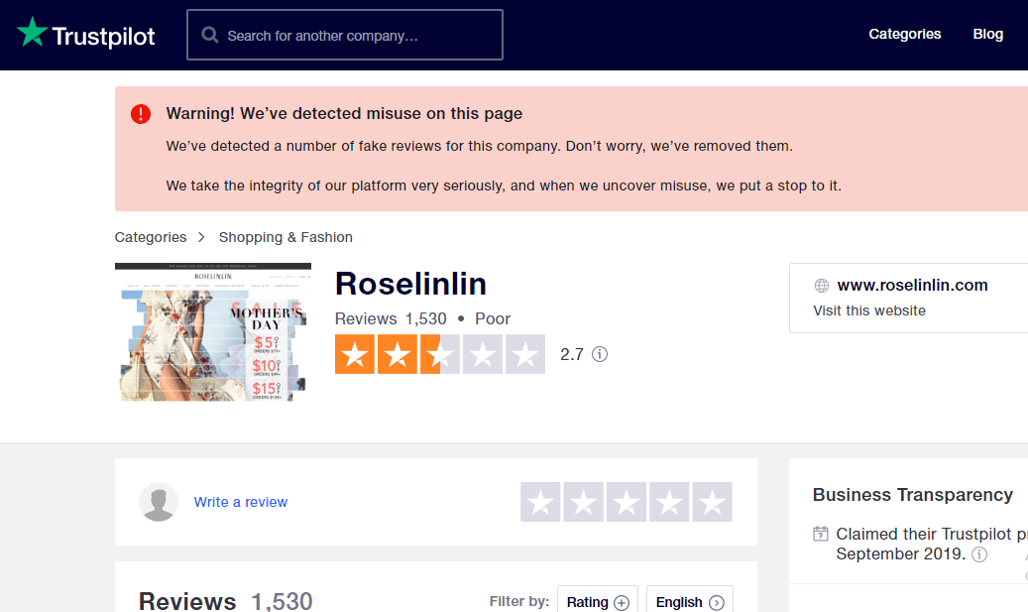Viewport: 1028px width, 612px height.
Task: Click the Write a review link
Action: [x=241, y=502]
